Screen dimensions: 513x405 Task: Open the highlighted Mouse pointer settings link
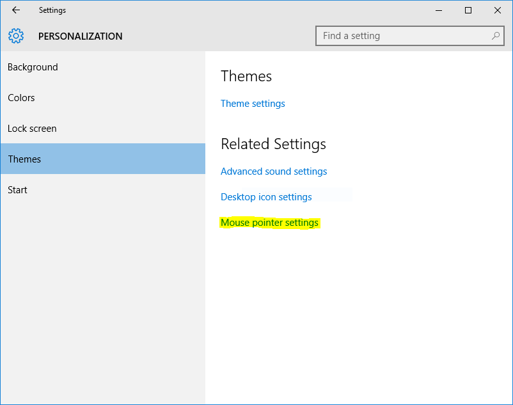269,223
